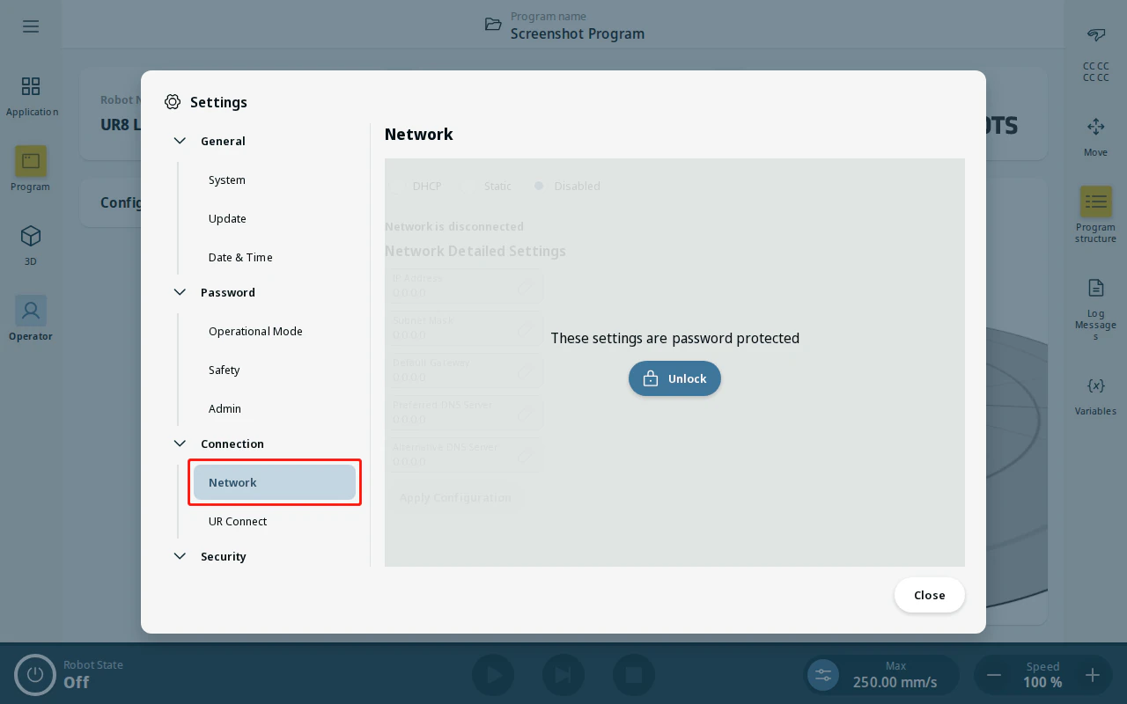
Task: Open Operational Mode settings
Action: pyautogui.click(x=275, y=331)
